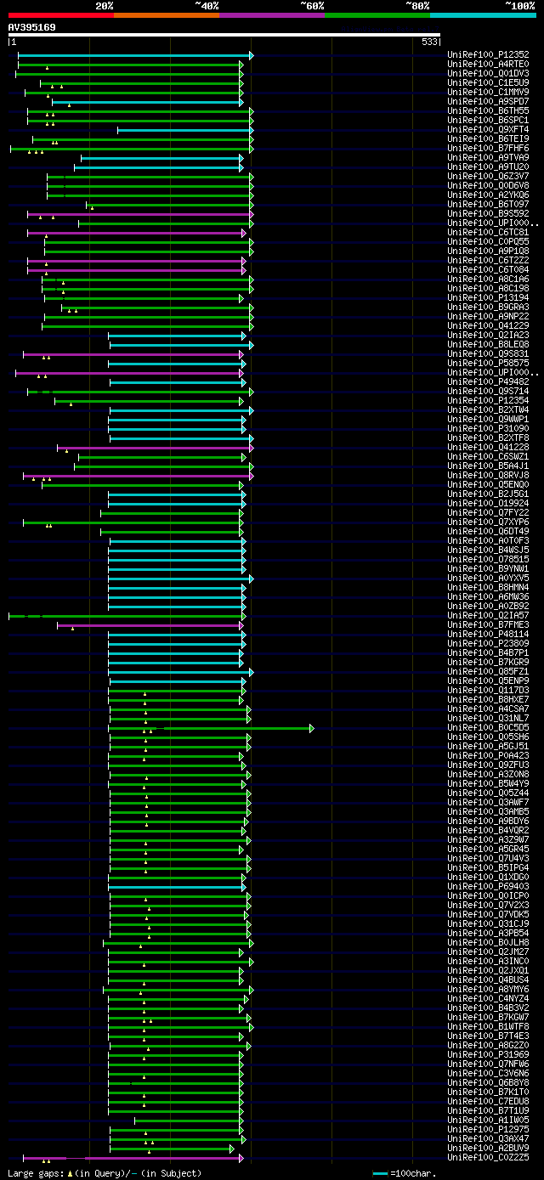Select the UniRef100_A4RTE0 hit label

click(488, 65)
